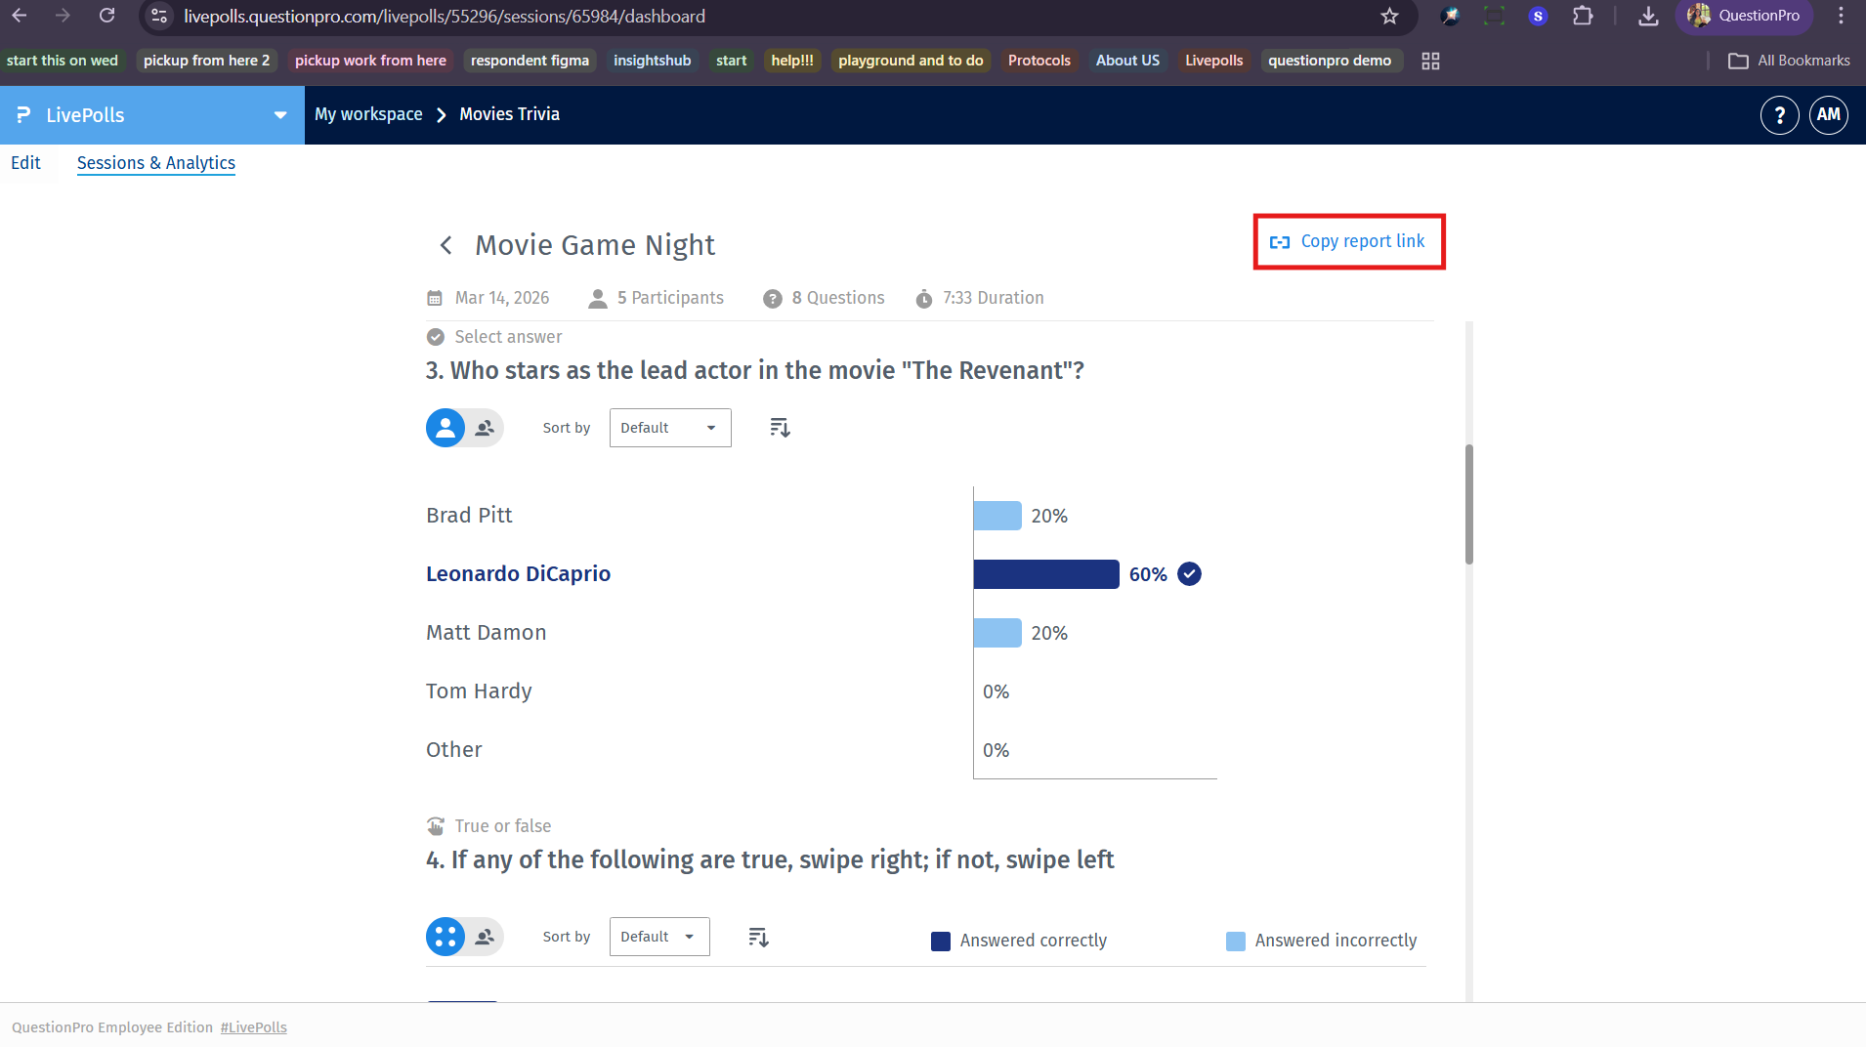Image resolution: width=1866 pixels, height=1047 pixels.
Task: Select the LivePolls logo icon
Action: click(23, 114)
